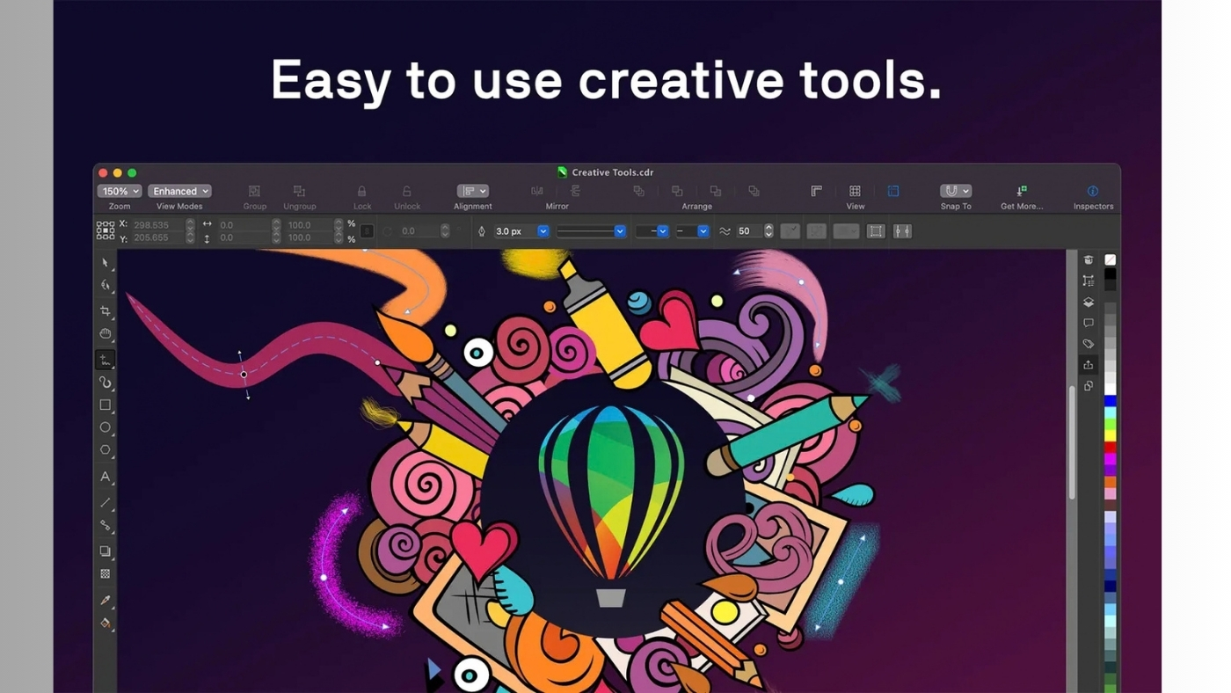Select the Drop Shadow tool
The image size is (1231, 693).
pos(105,551)
